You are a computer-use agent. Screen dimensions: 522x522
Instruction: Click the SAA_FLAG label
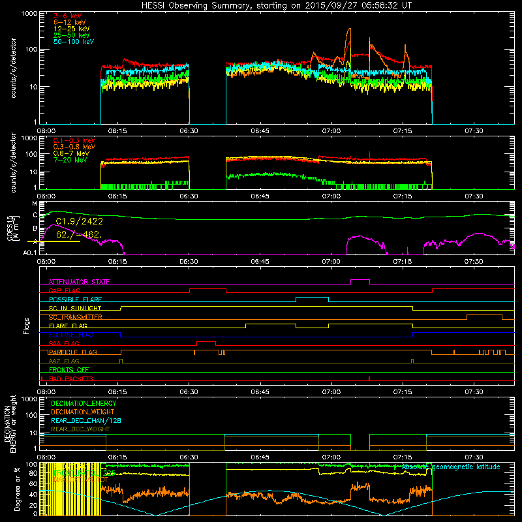tap(64, 343)
